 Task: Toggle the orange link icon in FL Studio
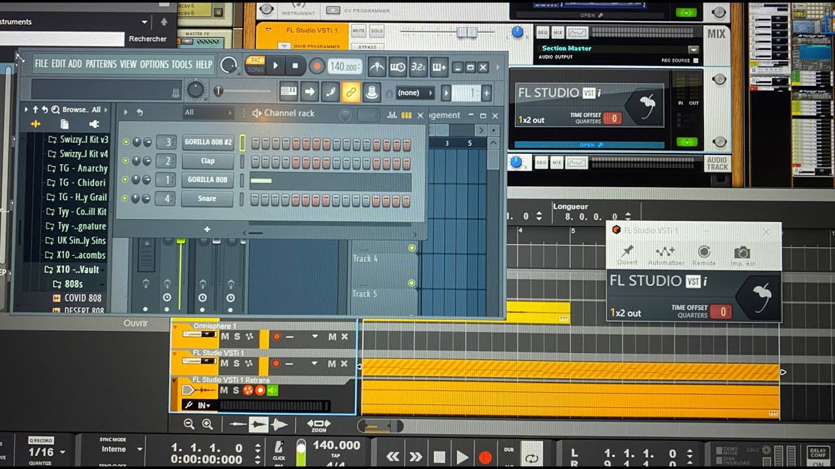click(351, 92)
